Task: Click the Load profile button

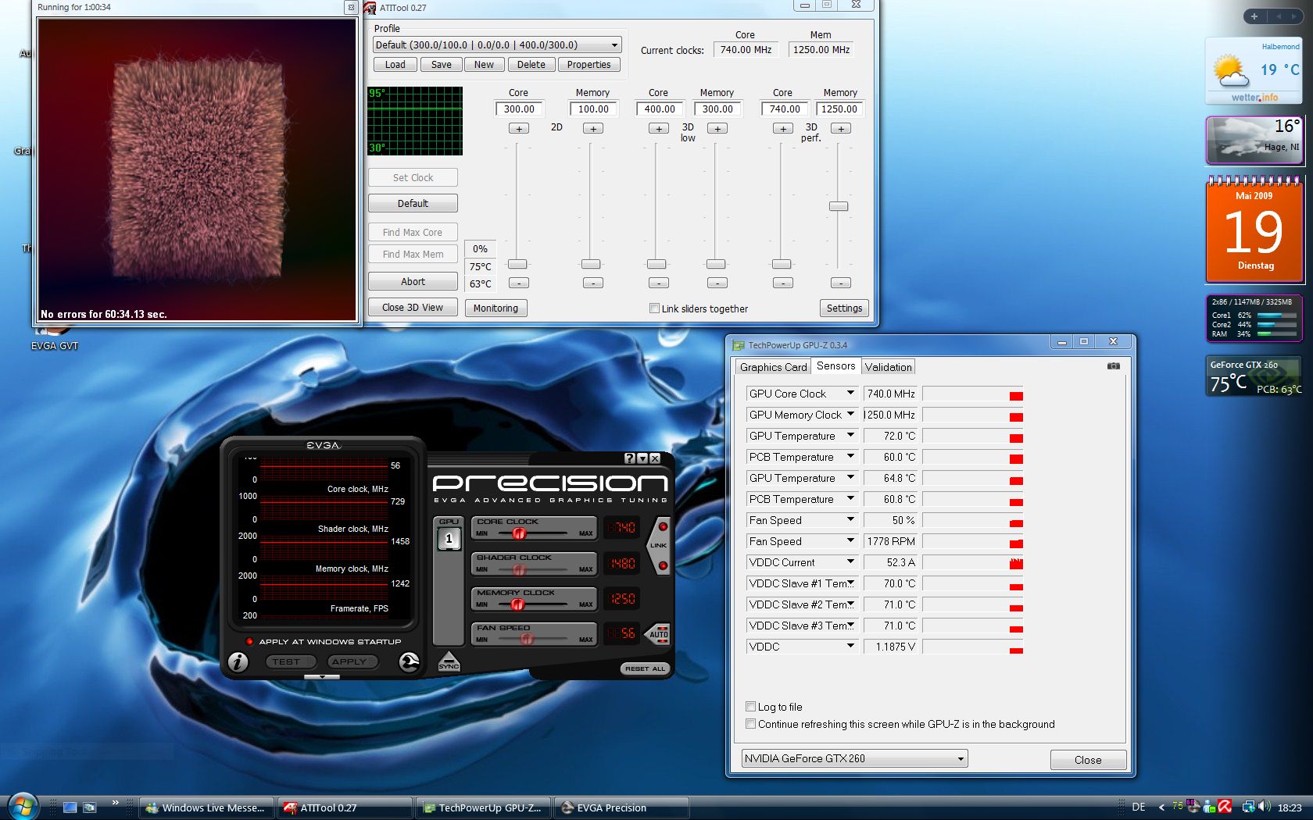Action: click(395, 65)
